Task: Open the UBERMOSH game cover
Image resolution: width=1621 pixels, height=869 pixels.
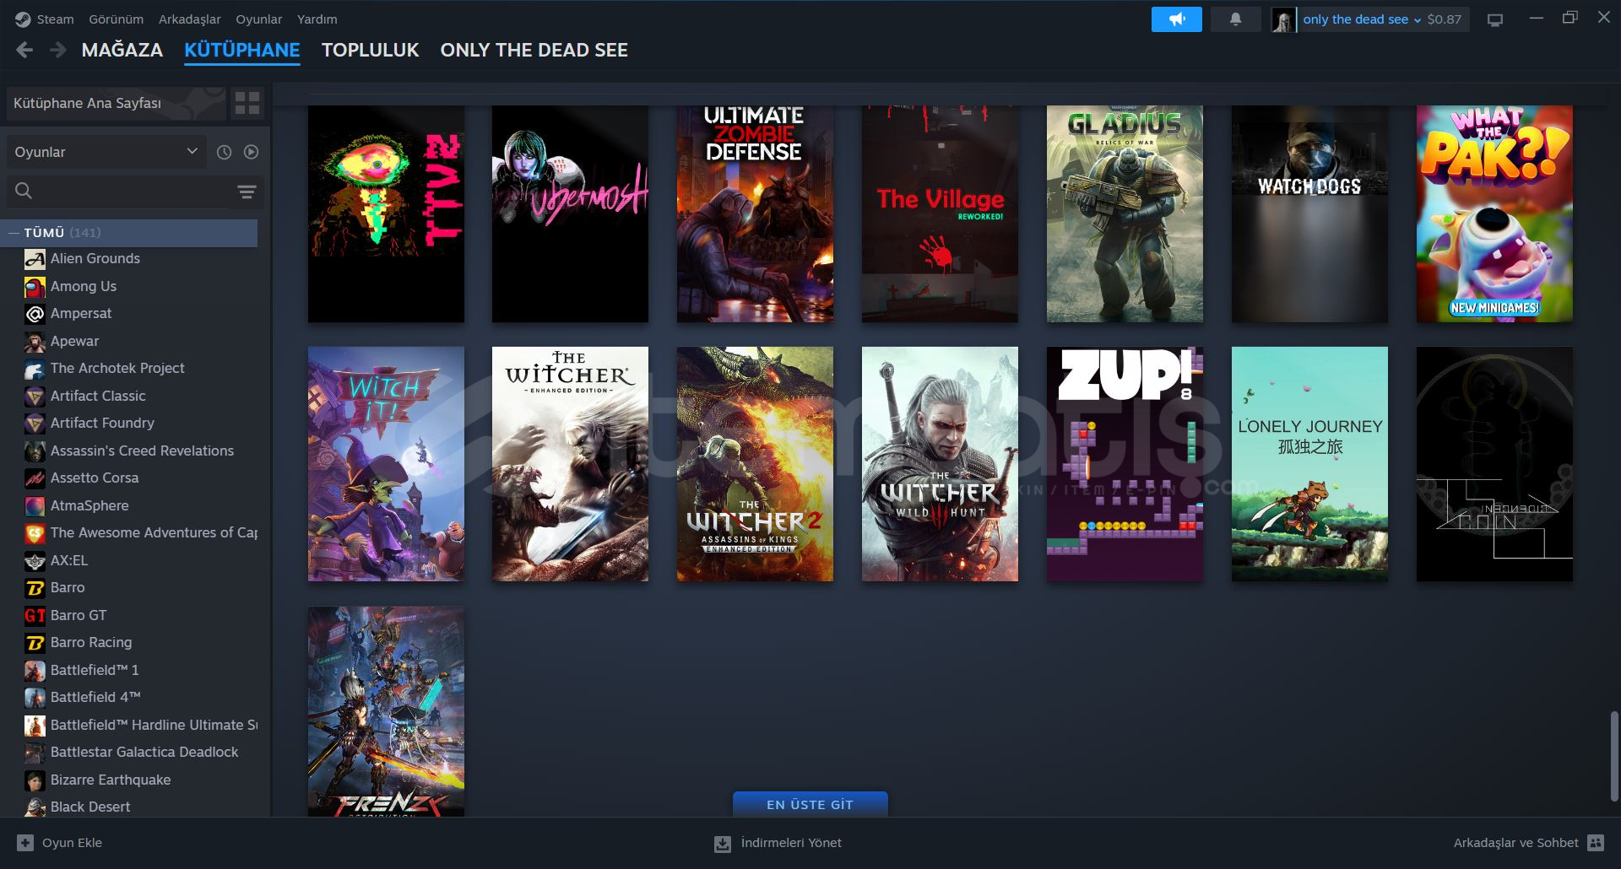Action: click(570, 213)
